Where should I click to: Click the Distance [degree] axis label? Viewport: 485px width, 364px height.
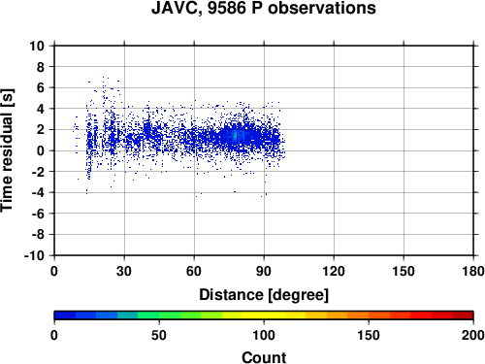coord(264,295)
